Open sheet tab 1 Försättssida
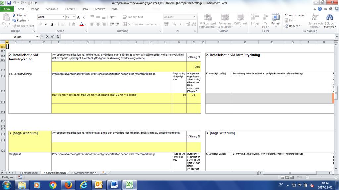This screenshot has width=339, height=190. click(x=28, y=173)
